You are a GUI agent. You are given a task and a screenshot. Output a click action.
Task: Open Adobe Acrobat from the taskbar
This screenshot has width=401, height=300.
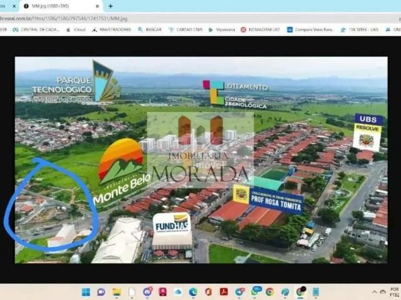click(x=224, y=292)
